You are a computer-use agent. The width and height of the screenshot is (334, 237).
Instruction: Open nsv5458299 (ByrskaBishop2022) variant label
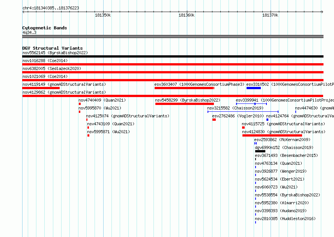[188, 100]
